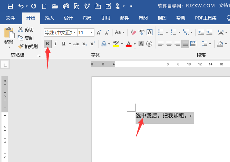Screen dimensions: 230x162
Task: Align text right icon
Action: 177,44
